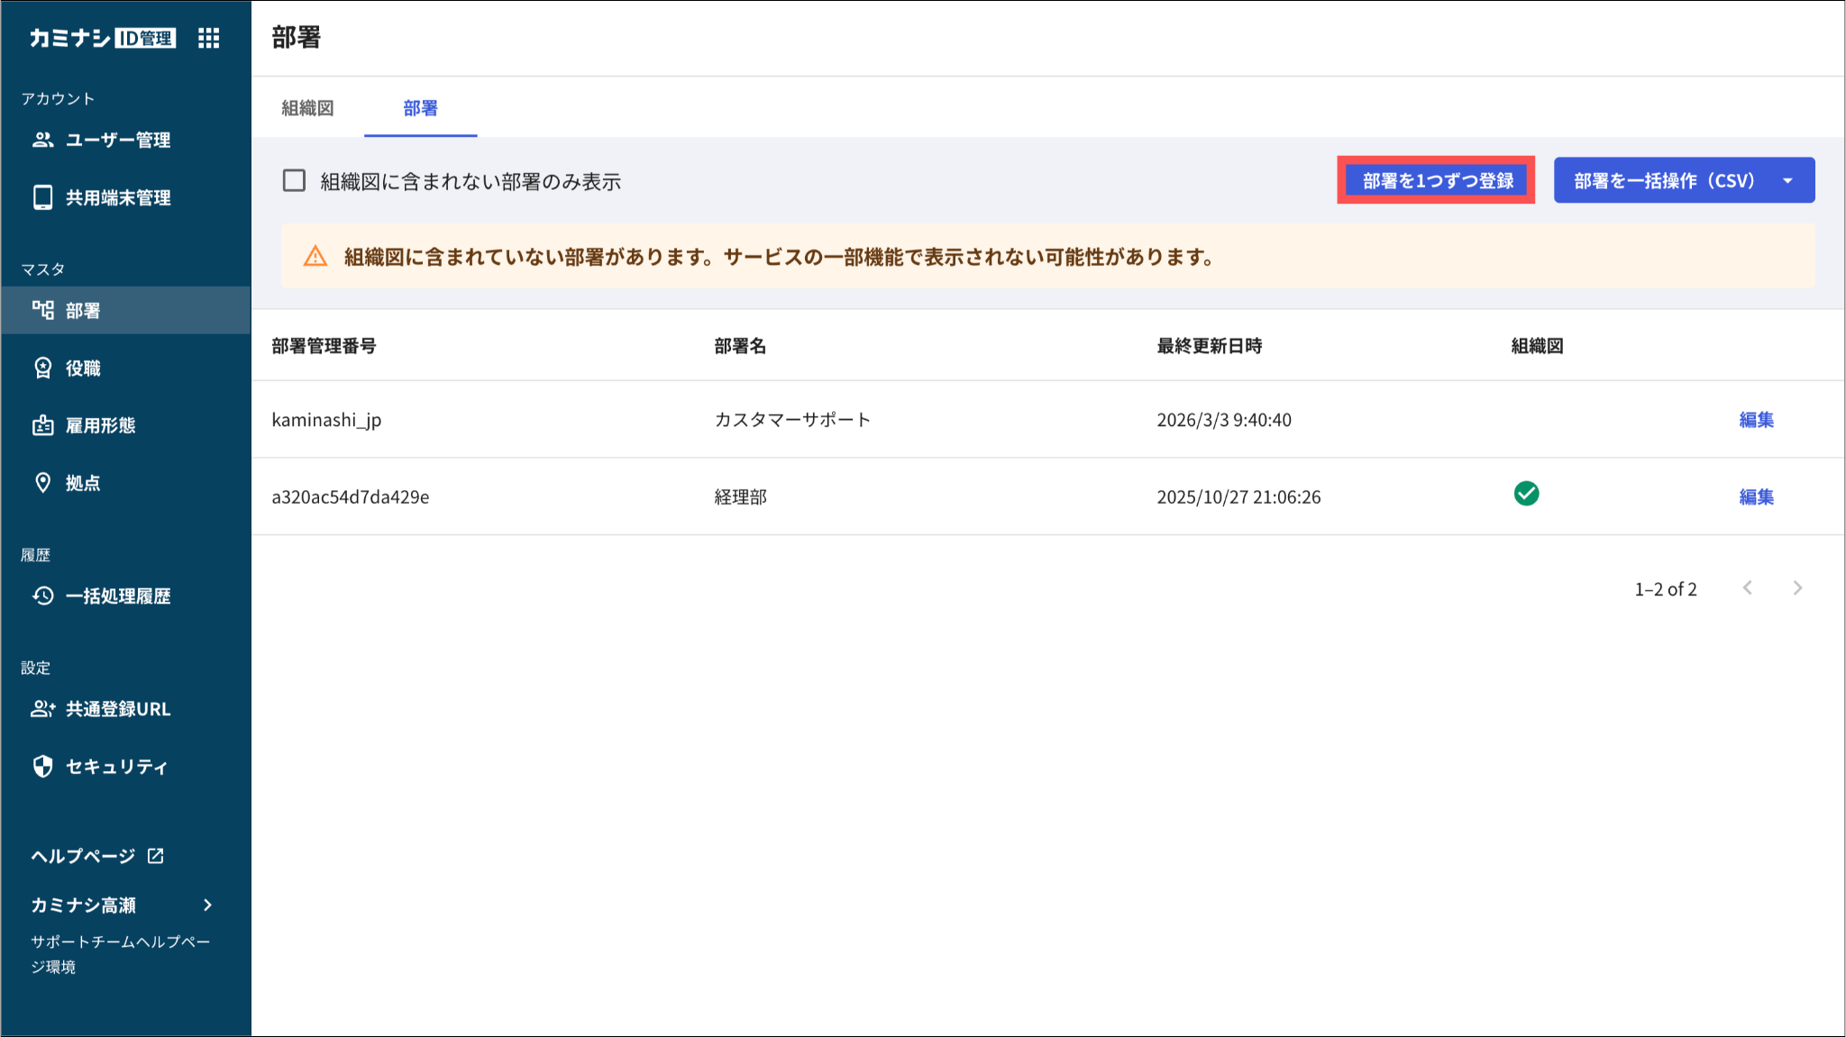Screen dimensions: 1846x1037
Task: Click the external link icon beside ヘルプページ
Action: coord(156,855)
